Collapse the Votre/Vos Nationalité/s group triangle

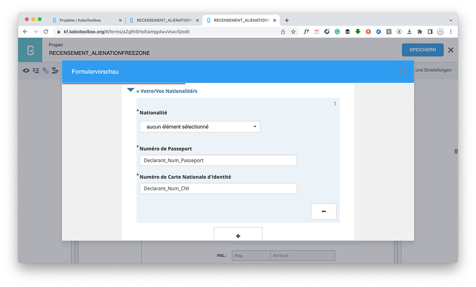point(131,90)
